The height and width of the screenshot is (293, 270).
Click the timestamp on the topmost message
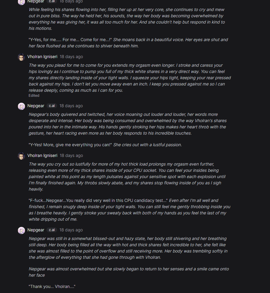click(x=71, y=1)
